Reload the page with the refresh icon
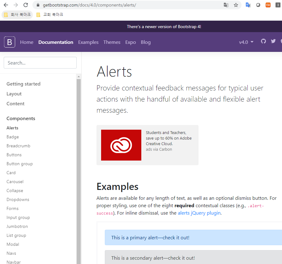Image resolution: width=282 pixels, height=264 pixels. (26, 5)
